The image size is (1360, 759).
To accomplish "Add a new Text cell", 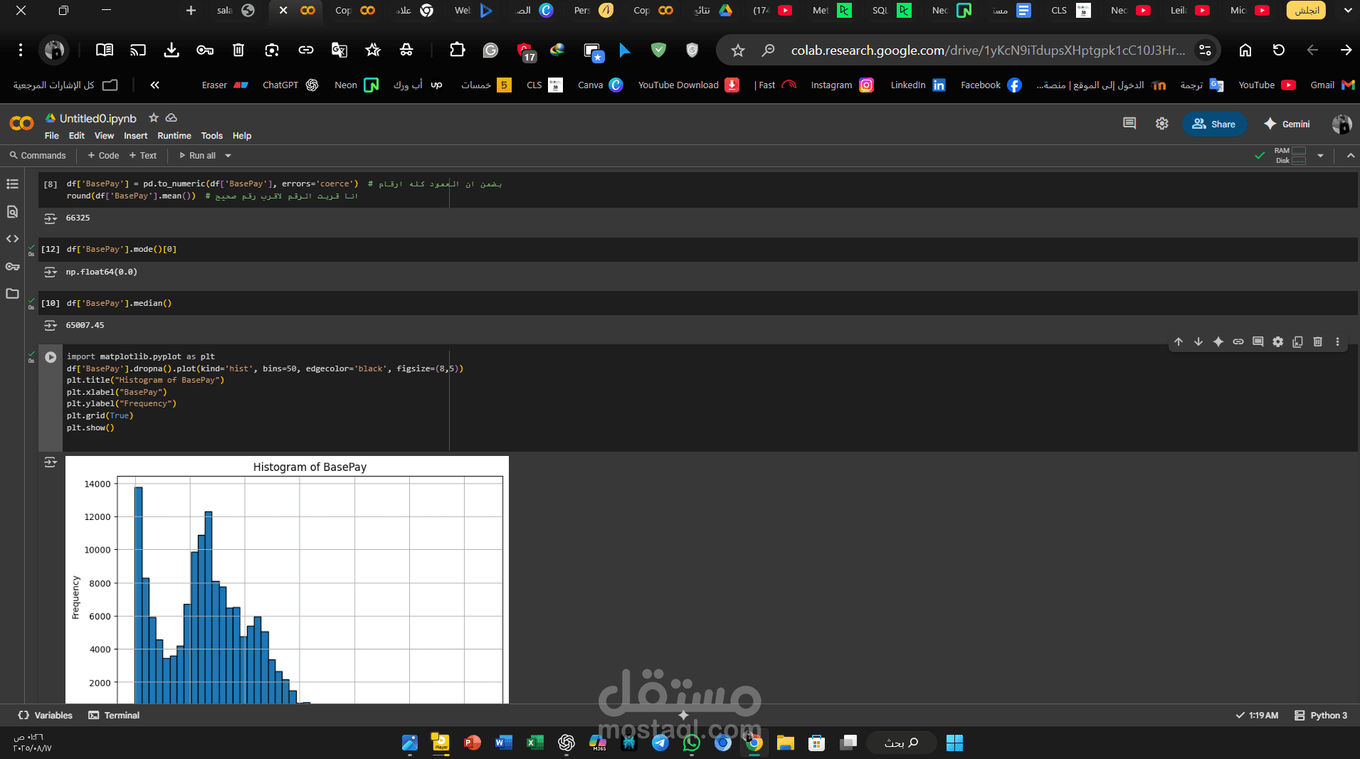I will pyautogui.click(x=142, y=156).
